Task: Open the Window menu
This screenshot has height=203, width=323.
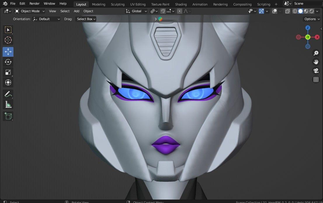Action: tap(49, 4)
